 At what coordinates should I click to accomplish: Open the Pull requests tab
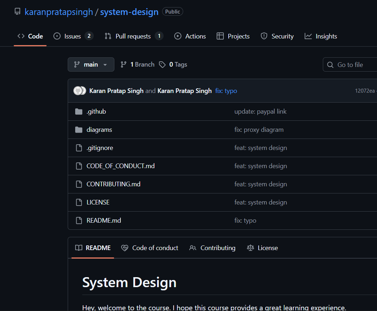click(134, 36)
